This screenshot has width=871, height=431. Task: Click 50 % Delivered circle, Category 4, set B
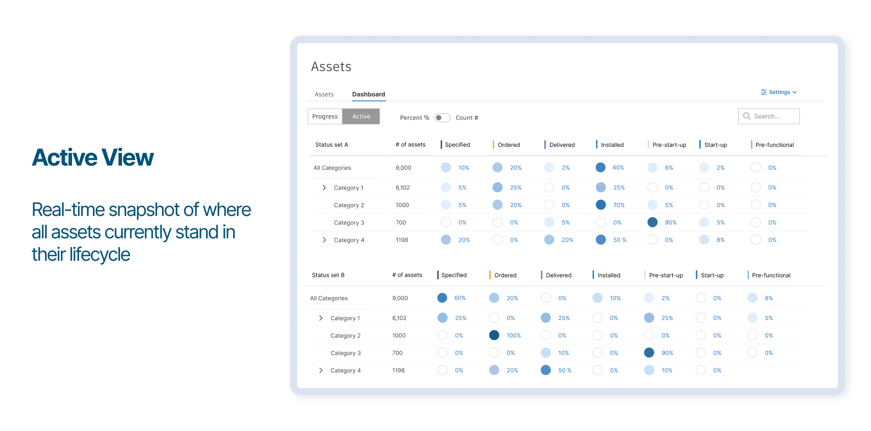[x=546, y=370]
